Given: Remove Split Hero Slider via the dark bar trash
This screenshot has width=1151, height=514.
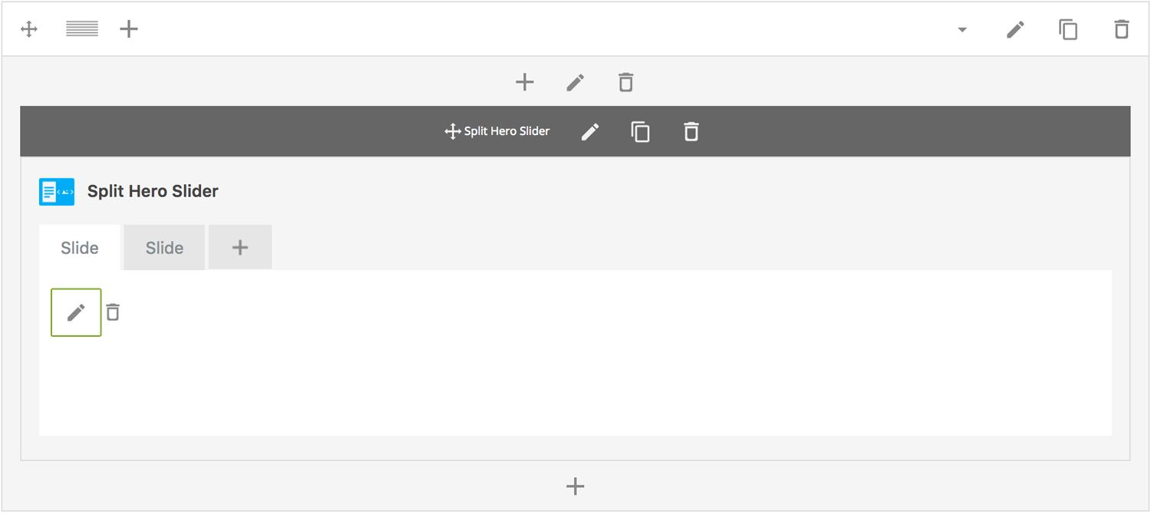Looking at the screenshot, I should (x=691, y=132).
